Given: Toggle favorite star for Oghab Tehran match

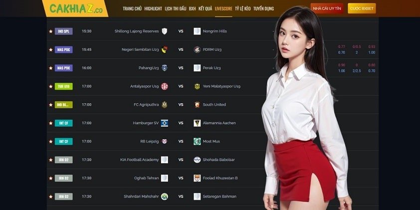Looking at the screenshot, I should coord(50,178).
